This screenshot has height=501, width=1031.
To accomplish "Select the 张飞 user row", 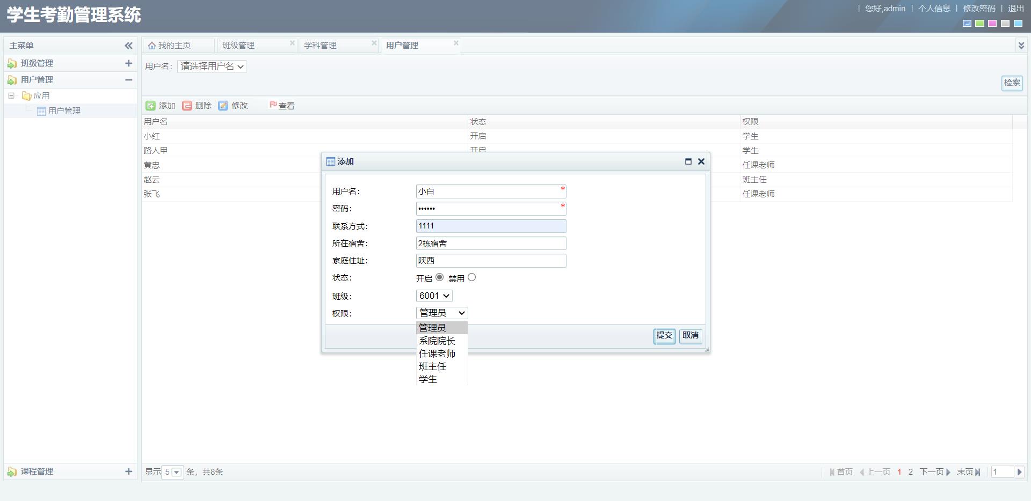I will point(577,194).
